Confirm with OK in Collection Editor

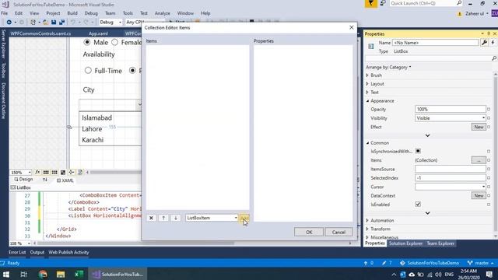[x=309, y=232]
